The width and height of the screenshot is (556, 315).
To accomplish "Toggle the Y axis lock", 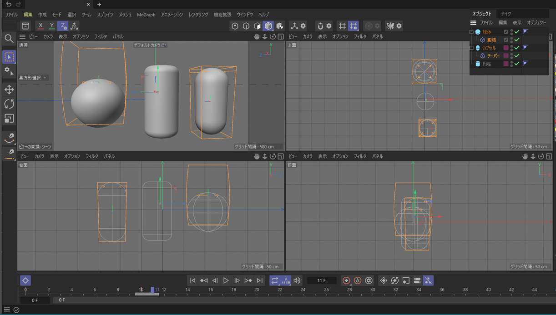I will click(x=51, y=26).
